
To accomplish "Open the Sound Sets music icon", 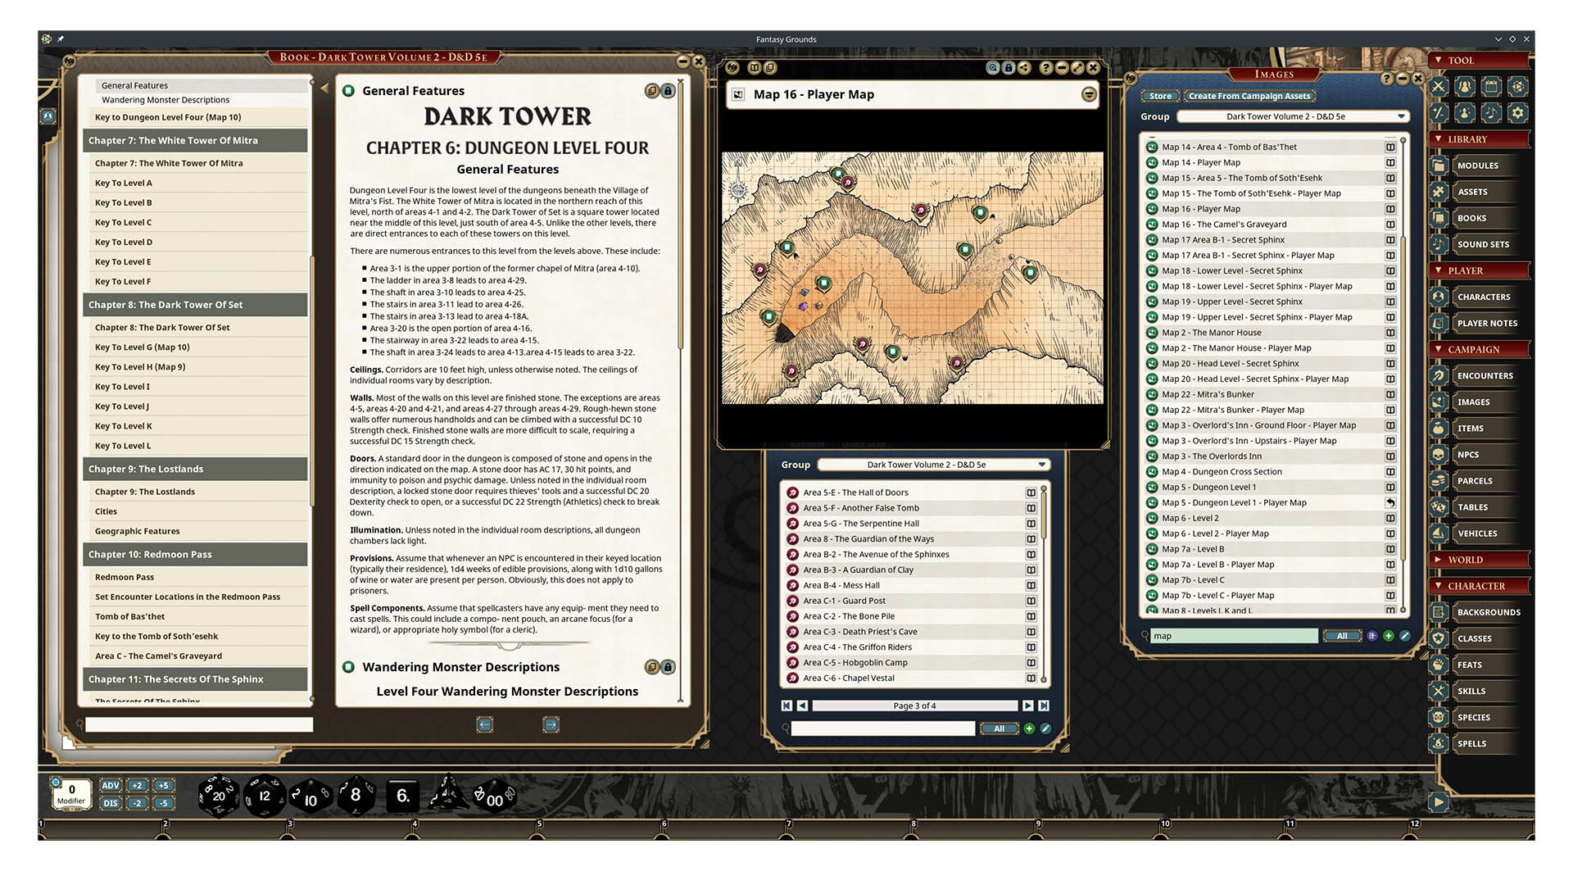I will [1439, 244].
